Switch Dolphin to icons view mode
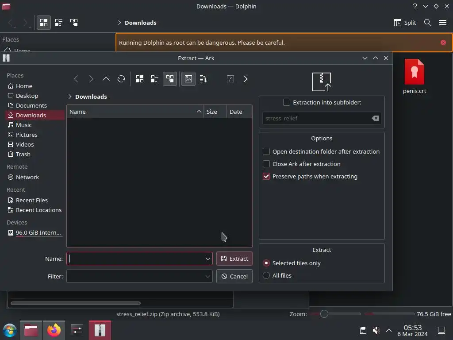 coord(44,23)
